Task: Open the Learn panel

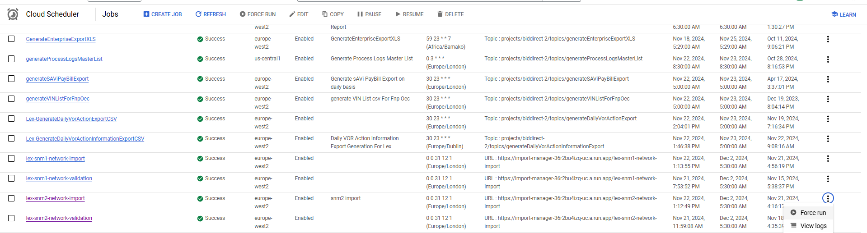Action: (x=844, y=14)
